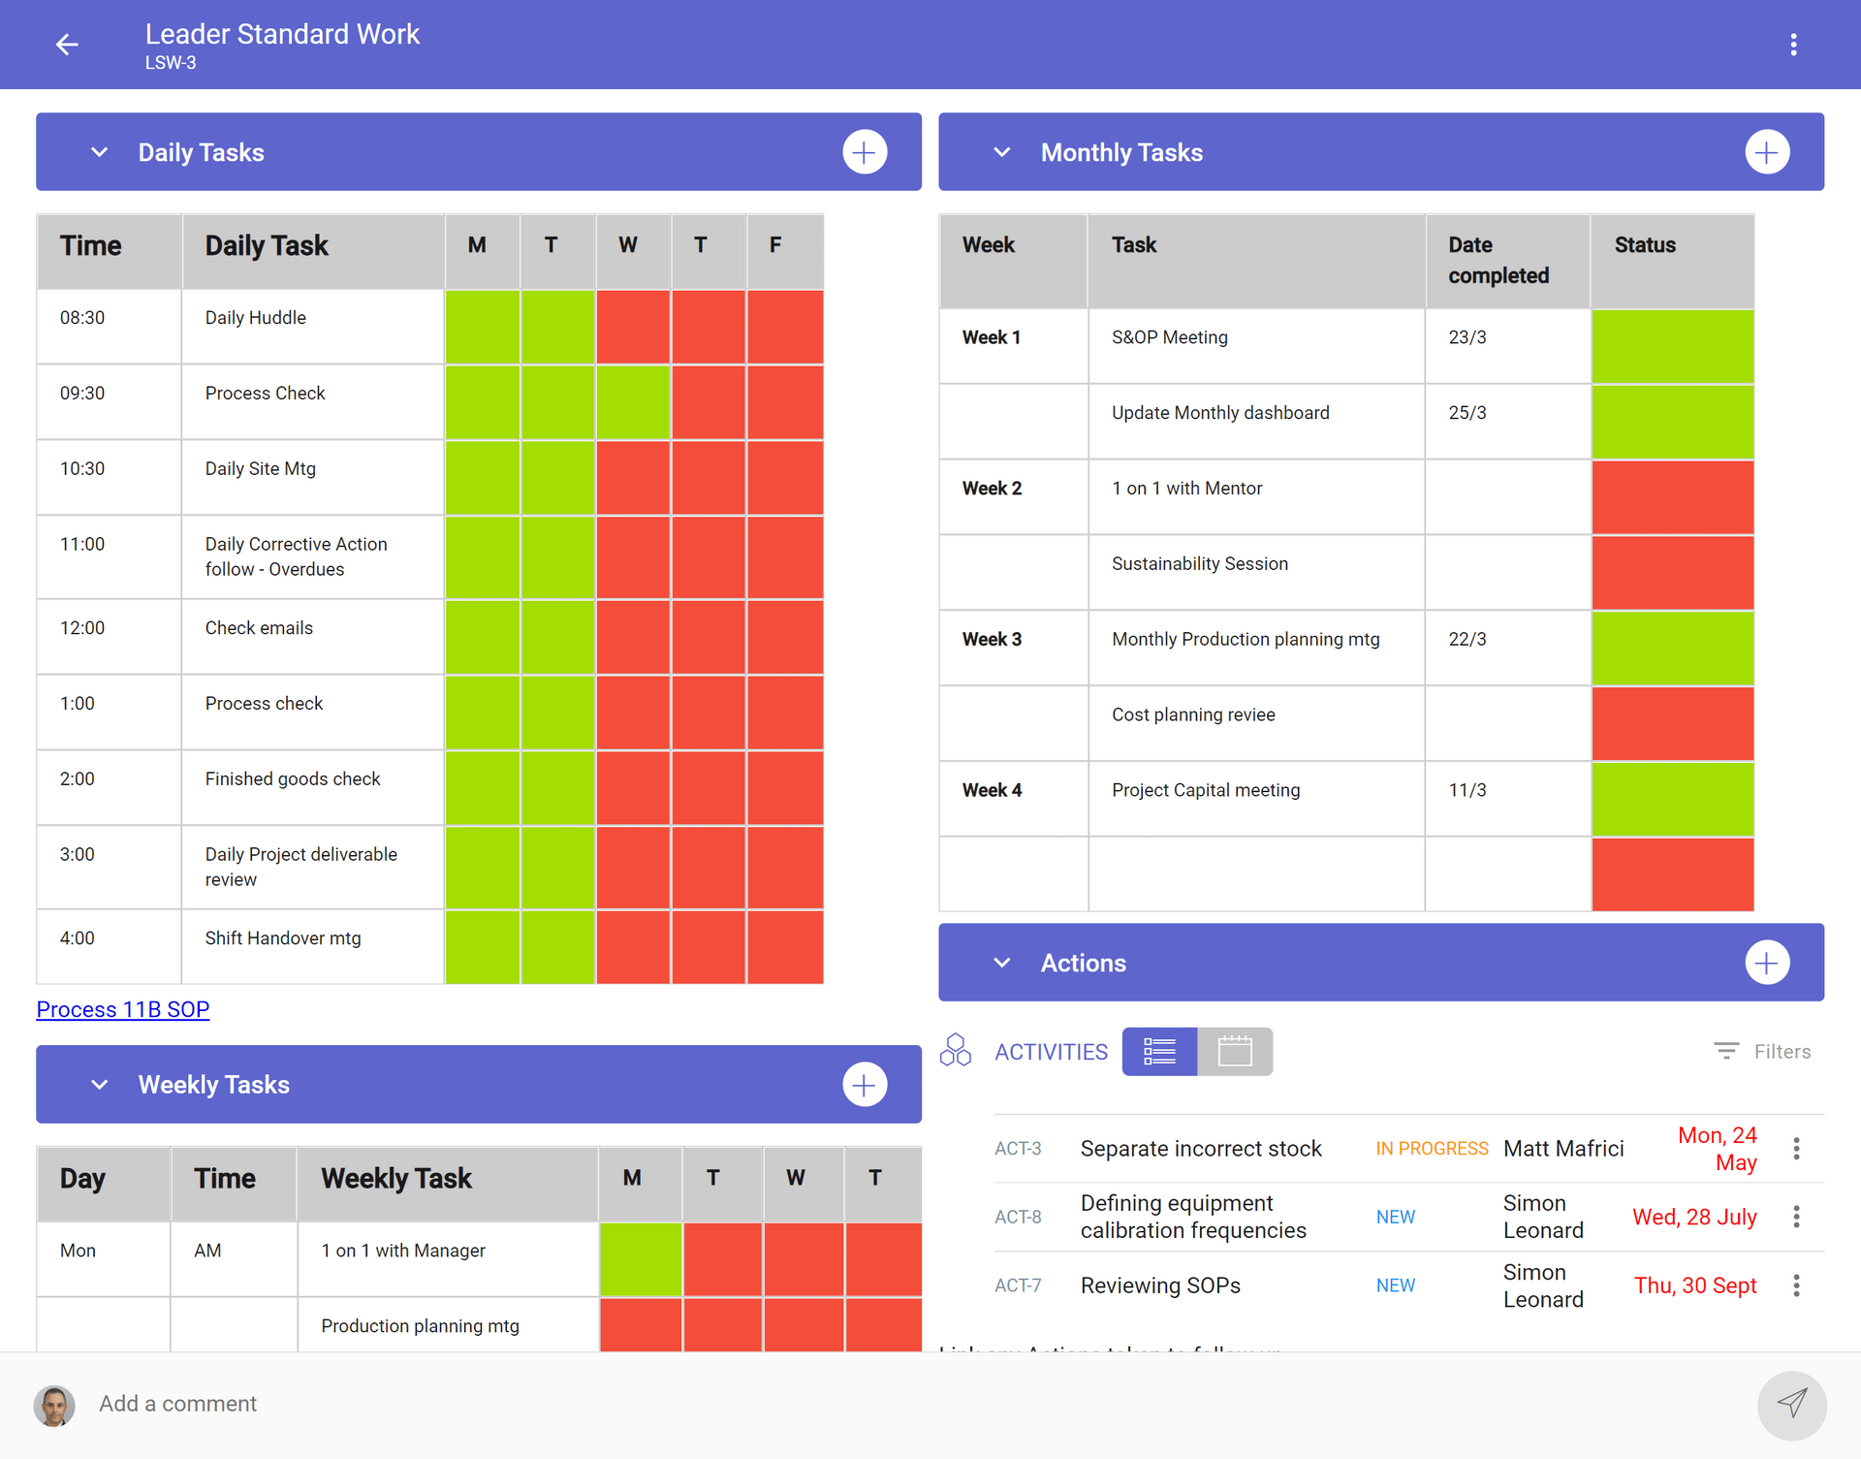Screen dimensions: 1861x1459
Task: Click the three-dot menu on ACT-3 action
Action: coord(1796,1148)
